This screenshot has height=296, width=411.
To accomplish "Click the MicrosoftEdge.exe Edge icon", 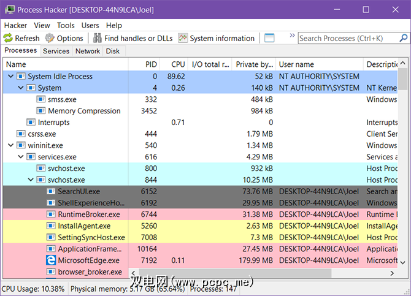I will click(x=51, y=260).
